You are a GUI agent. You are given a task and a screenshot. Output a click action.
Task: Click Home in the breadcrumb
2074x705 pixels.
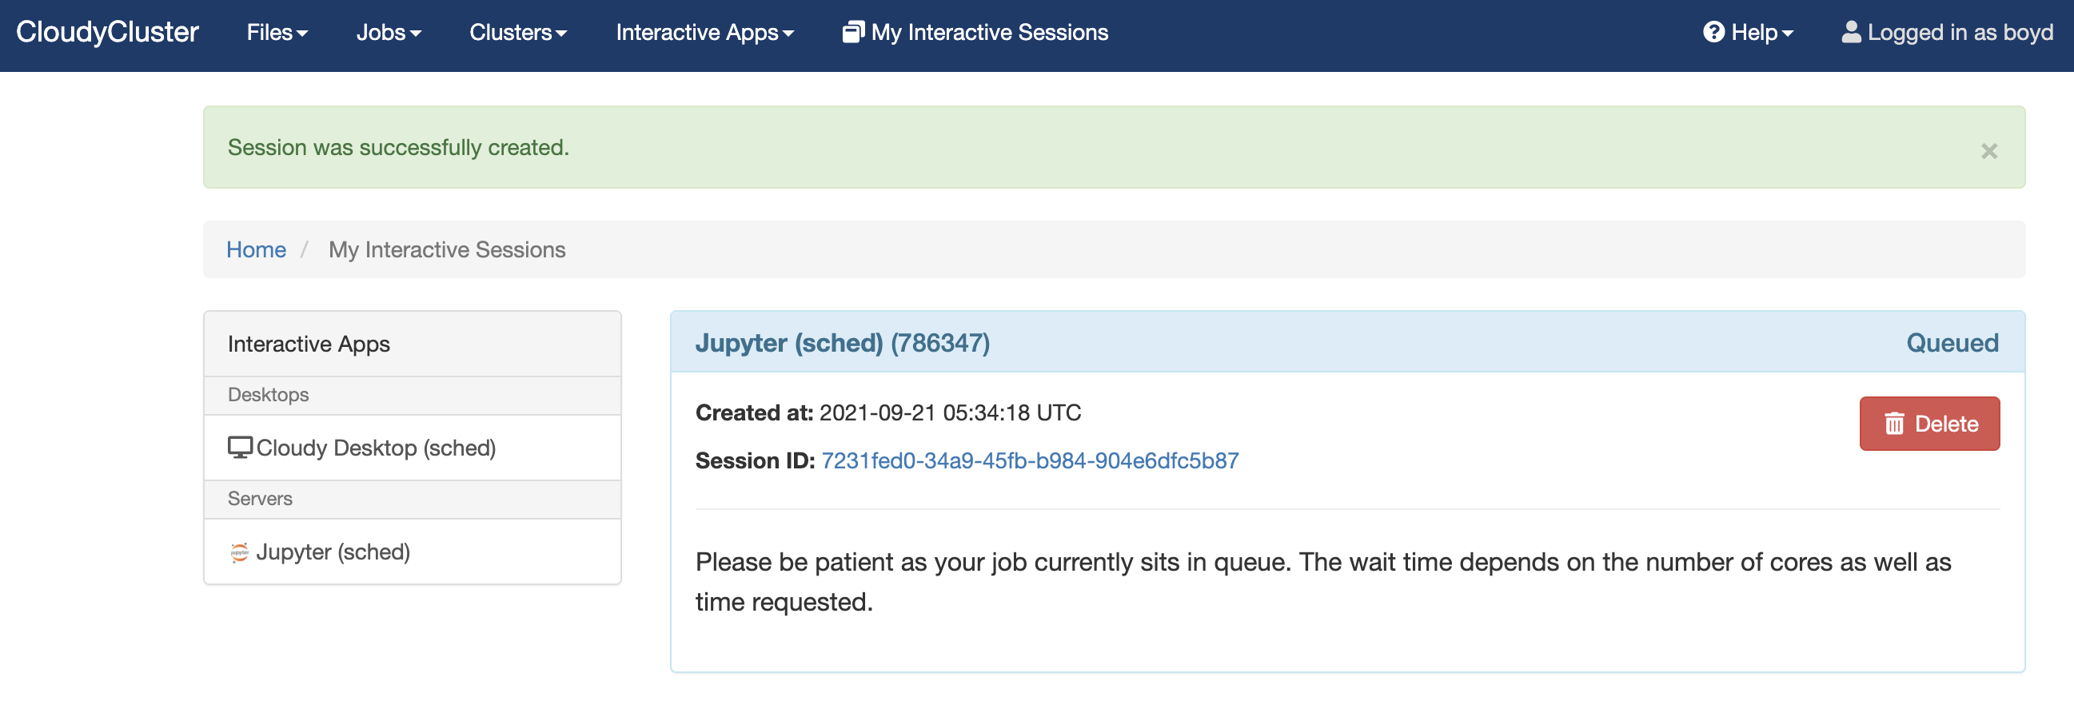(256, 249)
